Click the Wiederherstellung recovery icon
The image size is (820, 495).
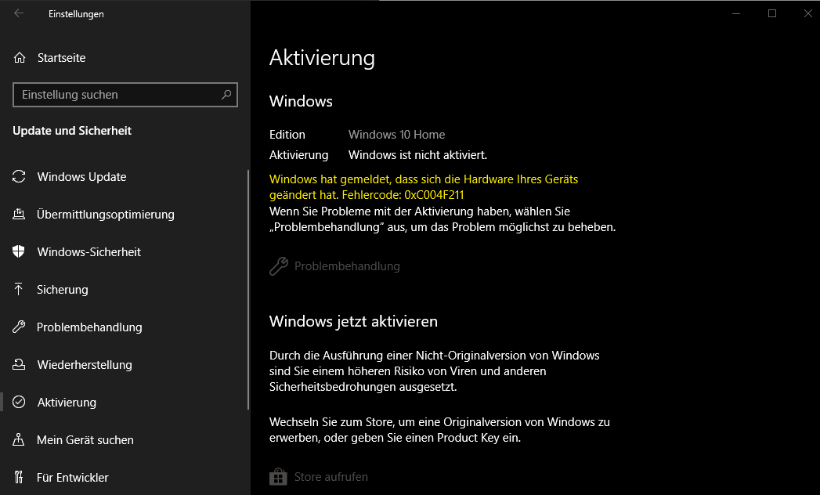pyautogui.click(x=19, y=365)
